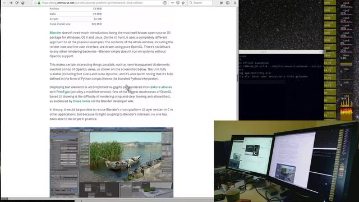Click the '49 MiB' value in table
Screen dimensions: 359x202
pyautogui.click(x=97, y=13)
